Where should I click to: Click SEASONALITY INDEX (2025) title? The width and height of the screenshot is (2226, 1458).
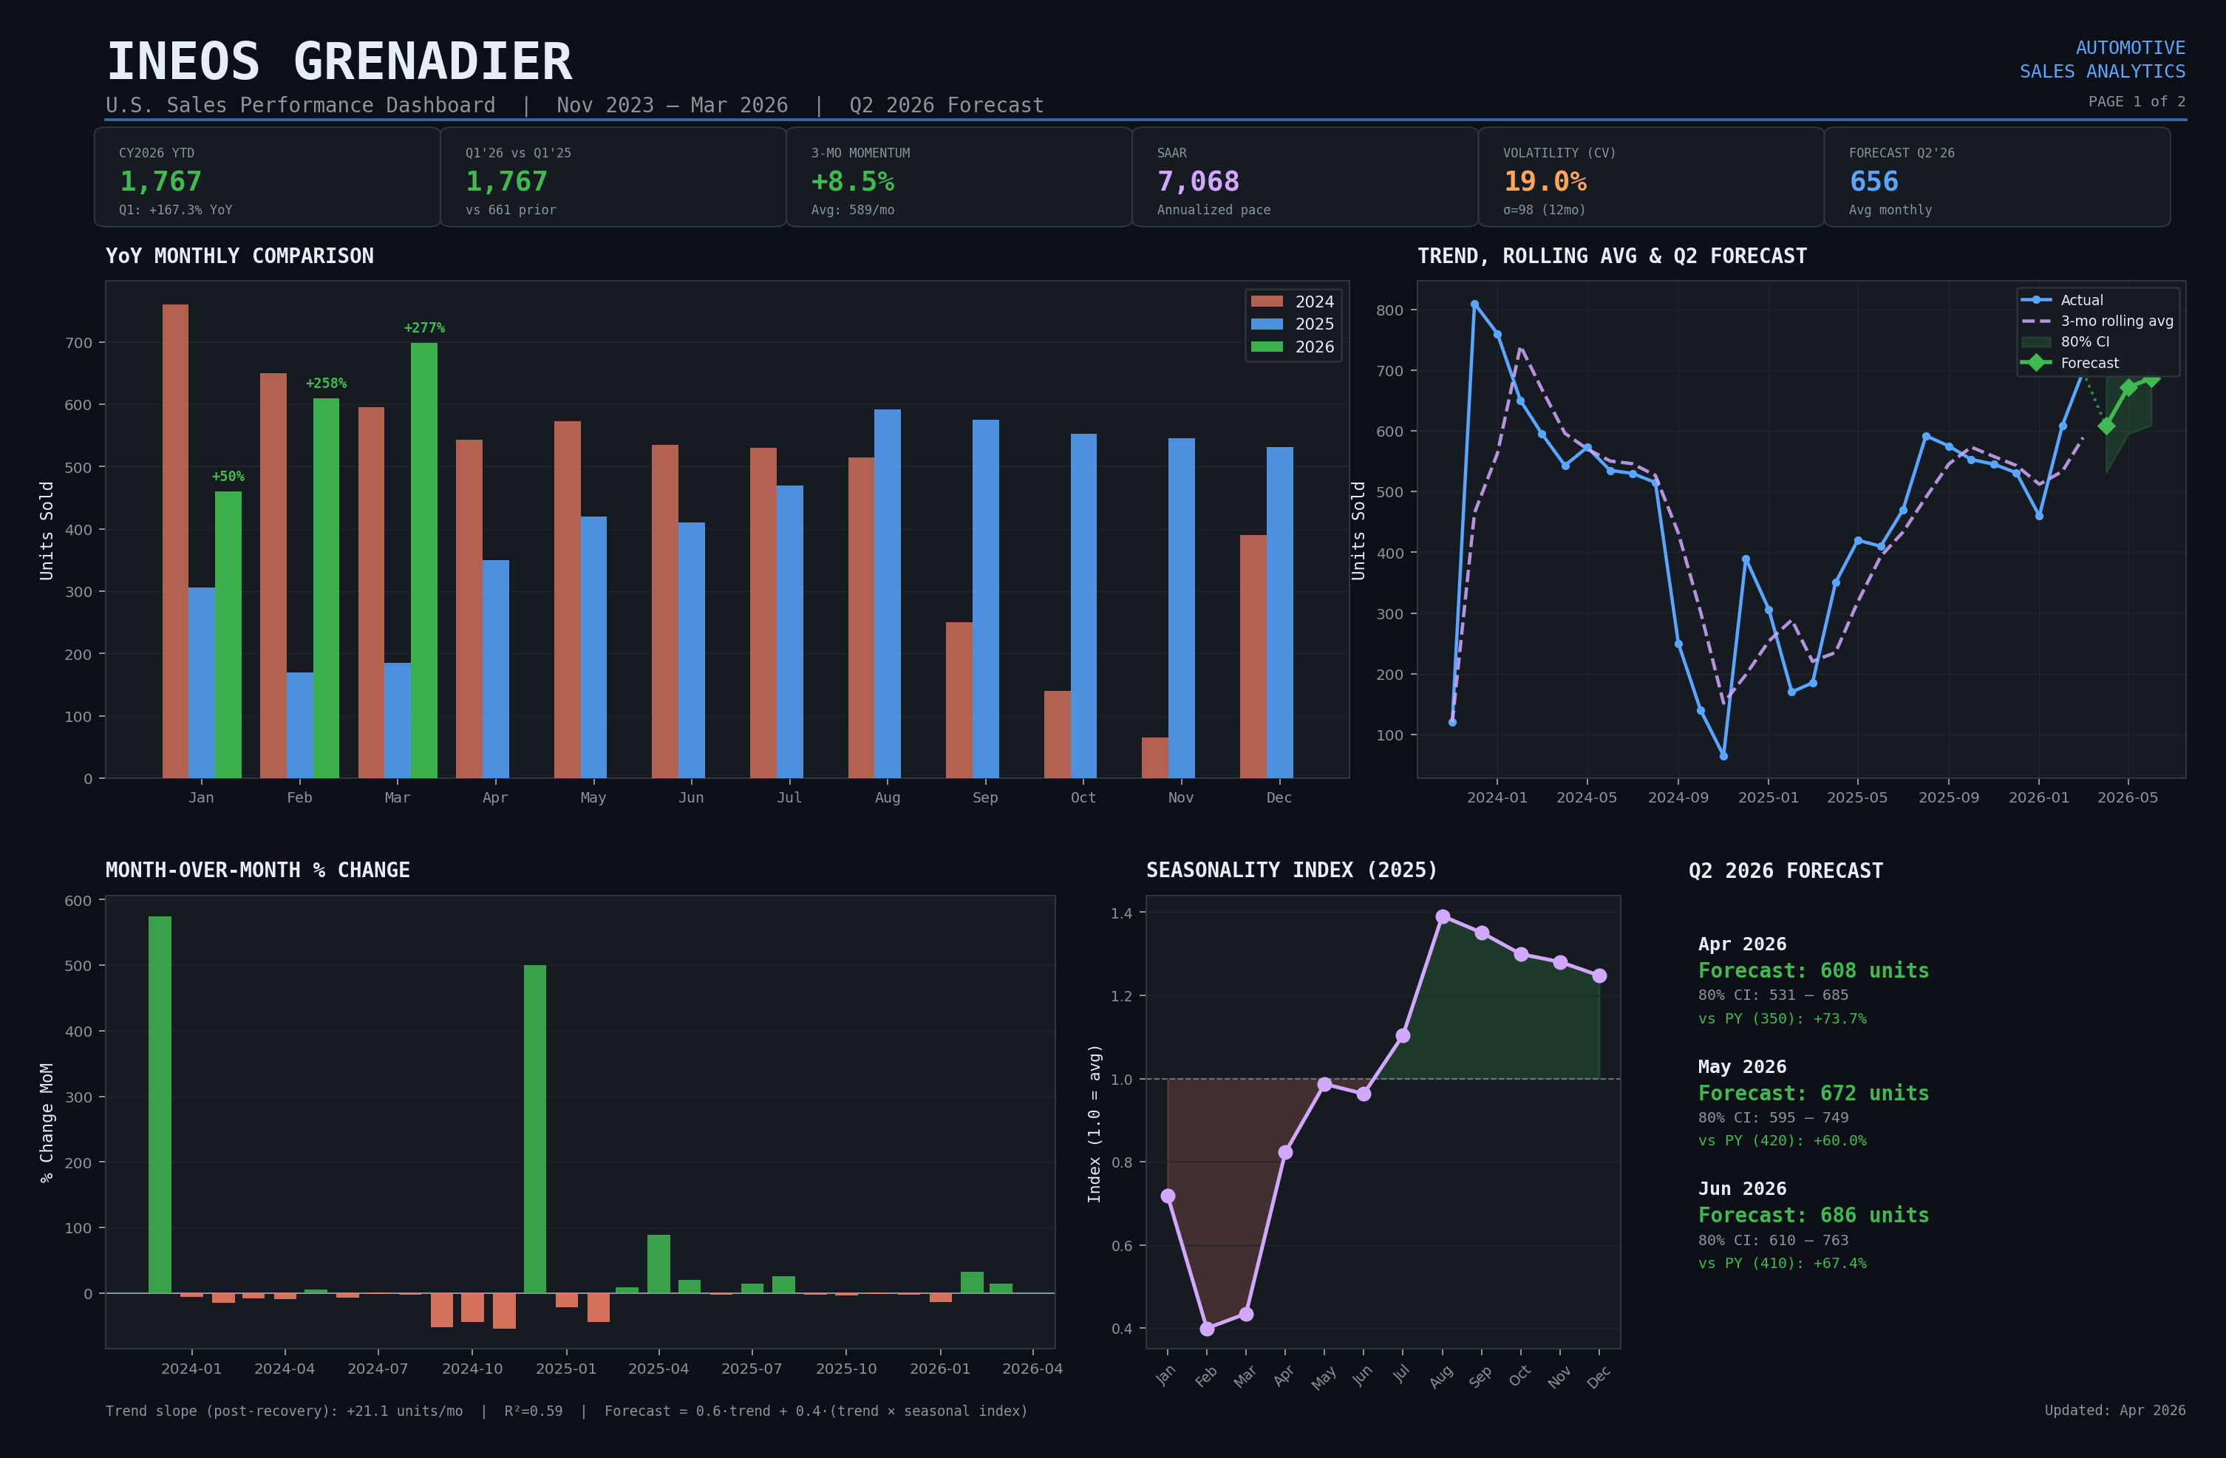1292,871
